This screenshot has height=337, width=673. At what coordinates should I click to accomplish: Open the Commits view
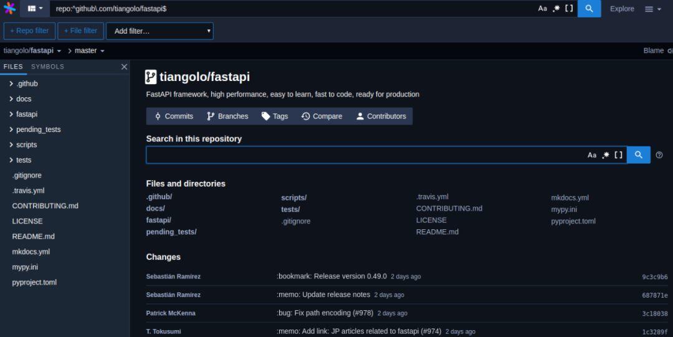click(x=174, y=116)
